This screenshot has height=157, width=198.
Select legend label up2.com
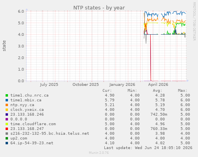click(19, 138)
